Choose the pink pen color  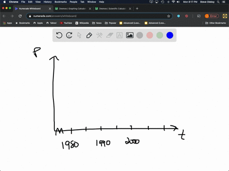(x=150, y=35)
